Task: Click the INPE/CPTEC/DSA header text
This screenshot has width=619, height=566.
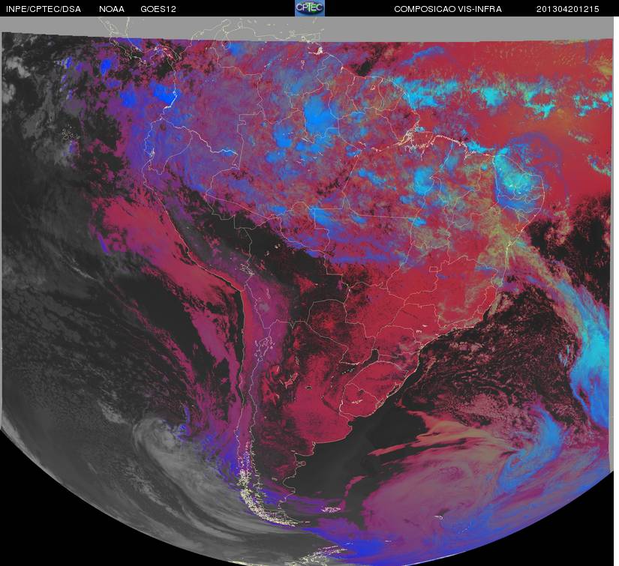Action: click(x=44, y=9)
